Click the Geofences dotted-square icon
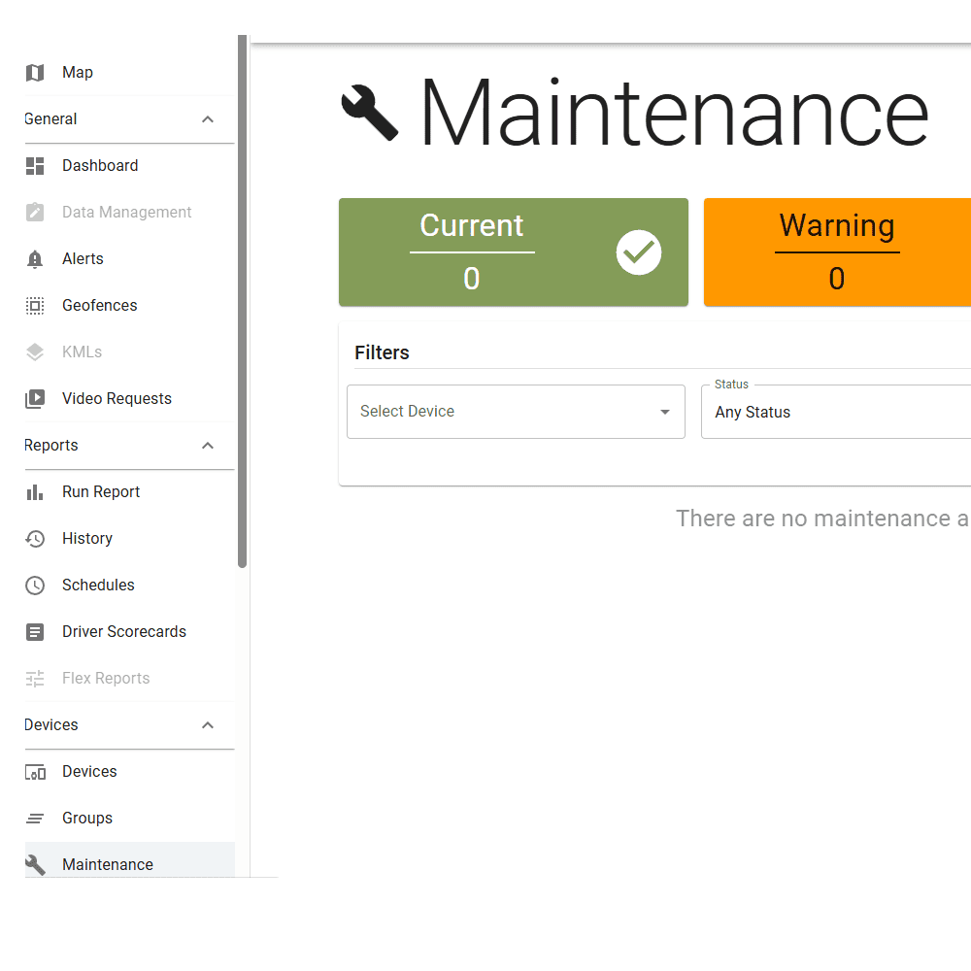The image size is (971, 971). [x=35, y=306]
